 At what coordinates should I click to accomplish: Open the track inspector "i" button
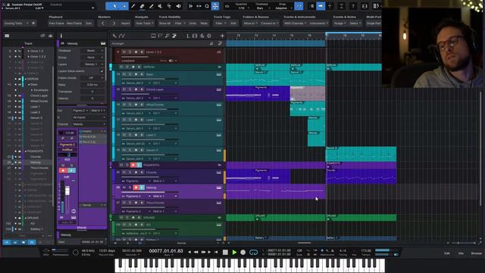pyautogui.click(x=61, y=36)
